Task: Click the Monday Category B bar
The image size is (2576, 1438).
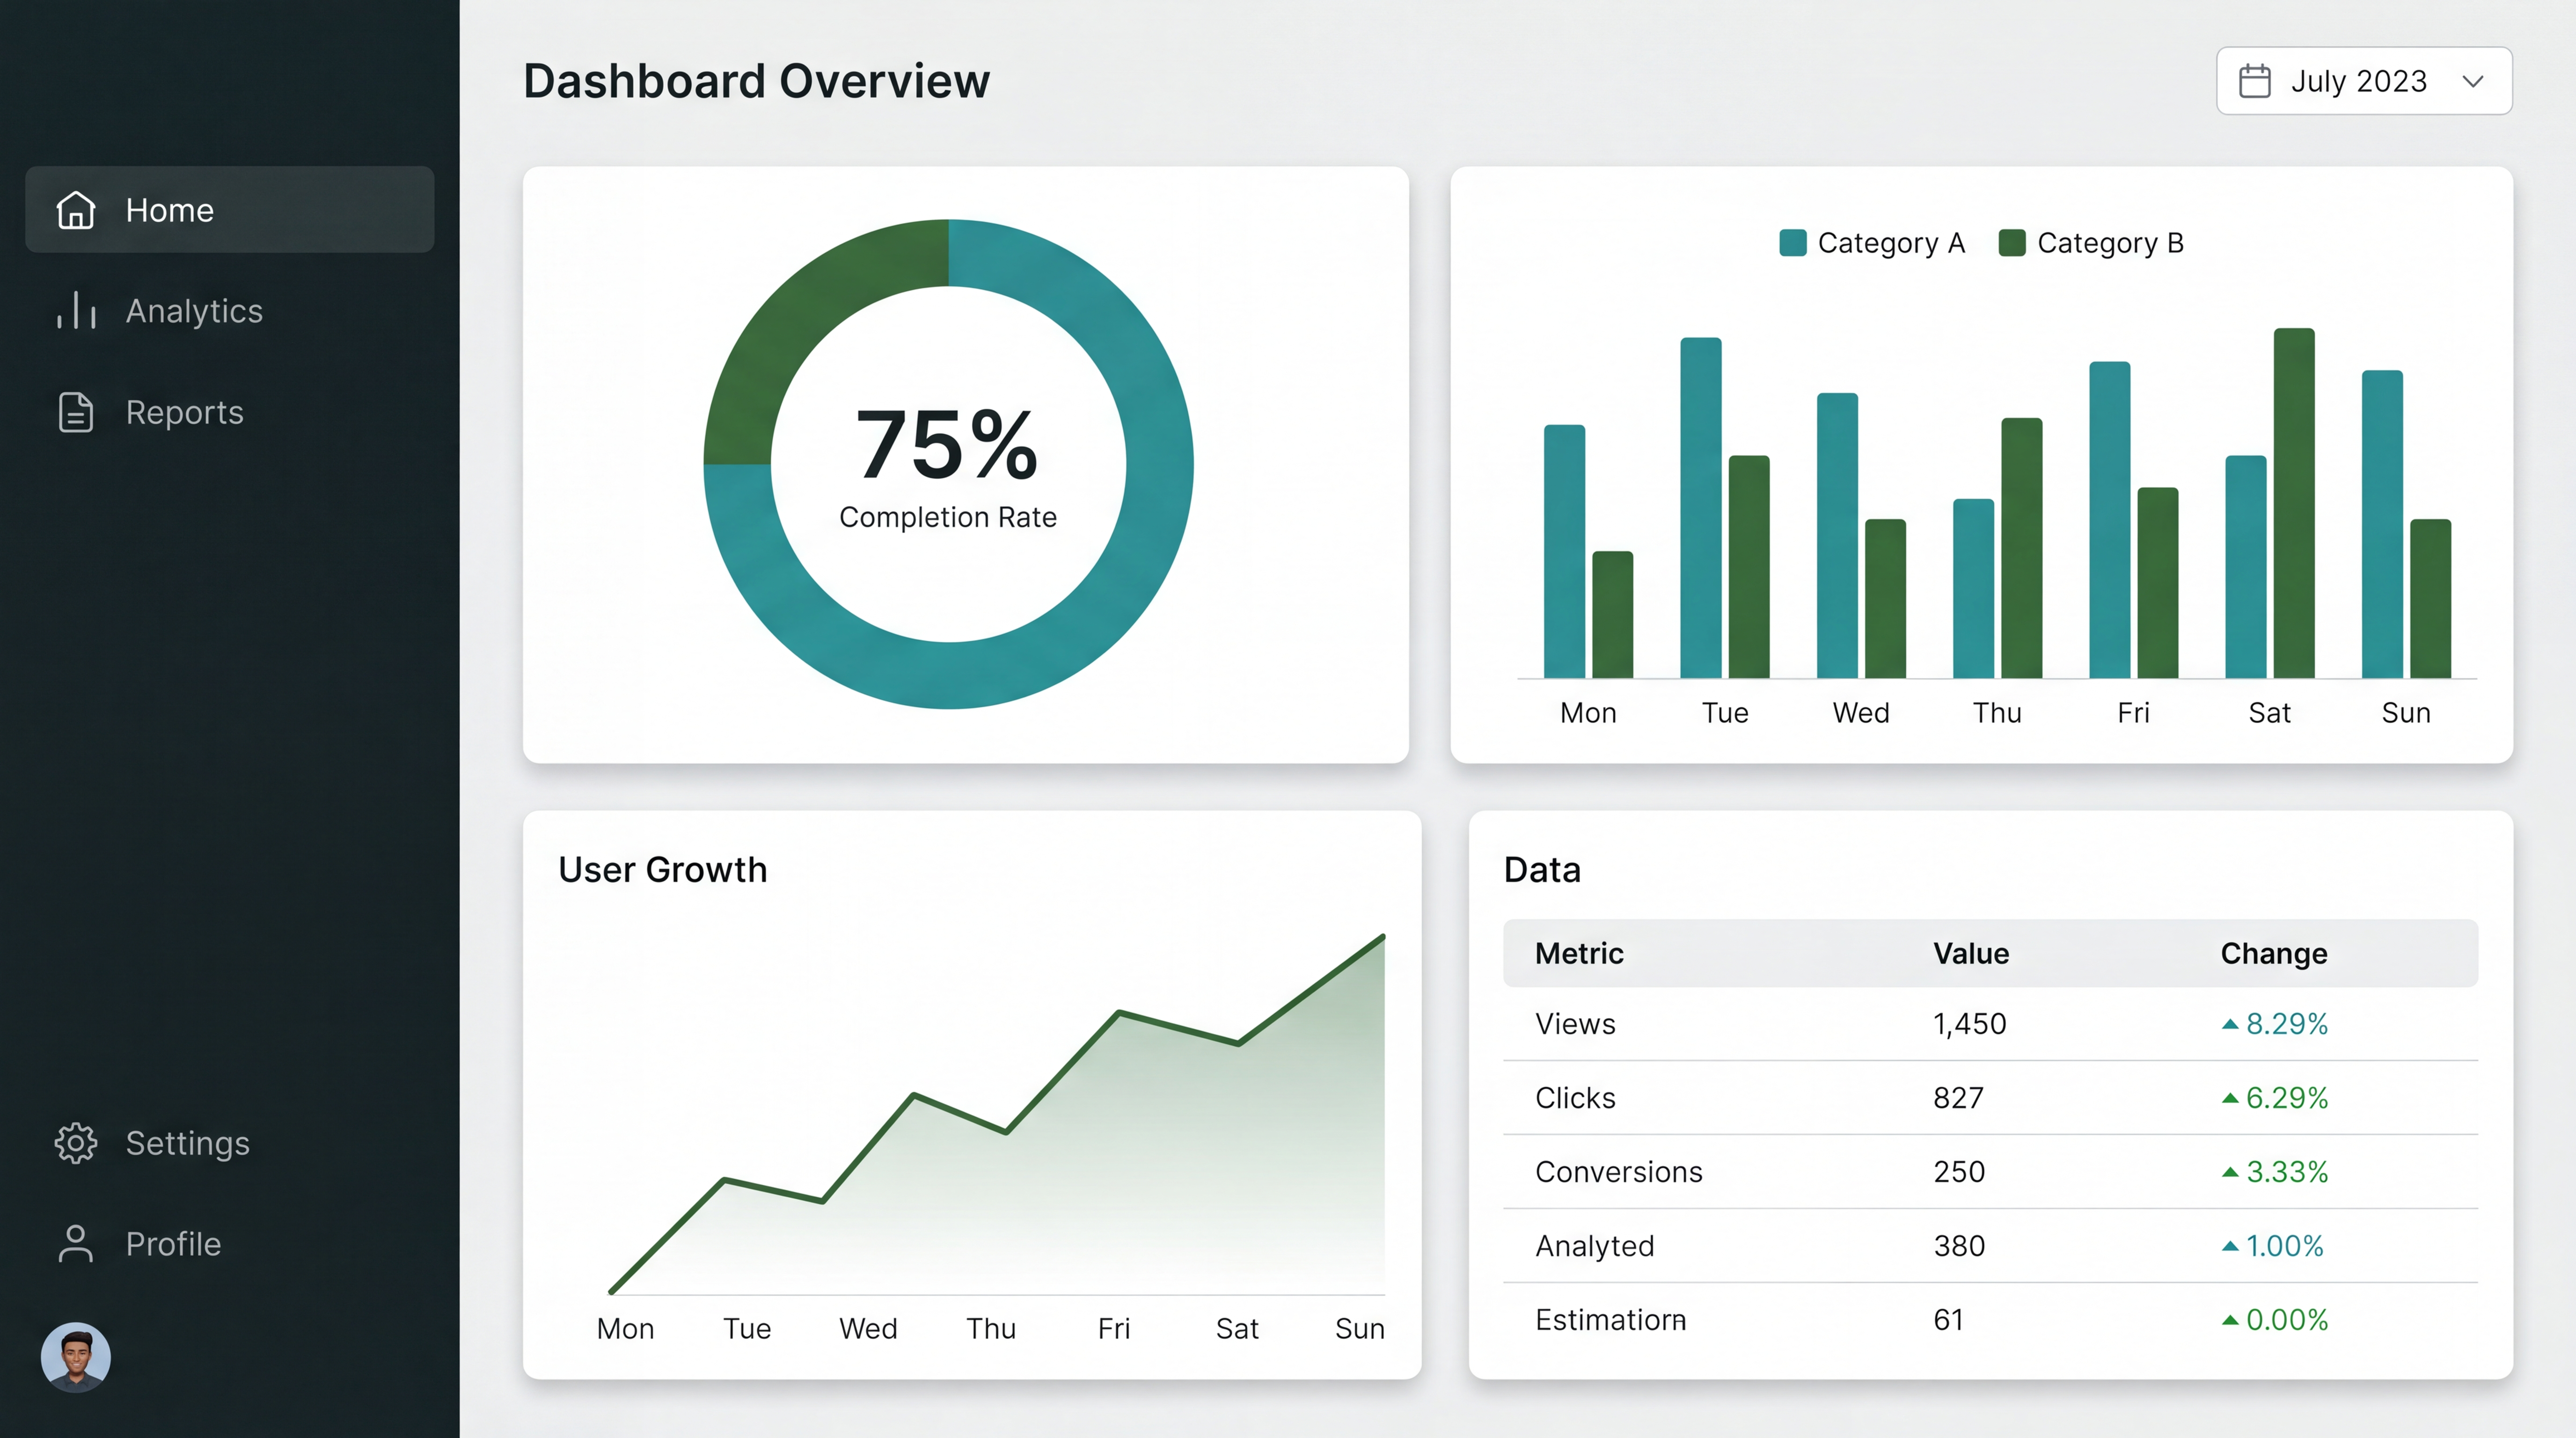Action: tap(1612, 615)
